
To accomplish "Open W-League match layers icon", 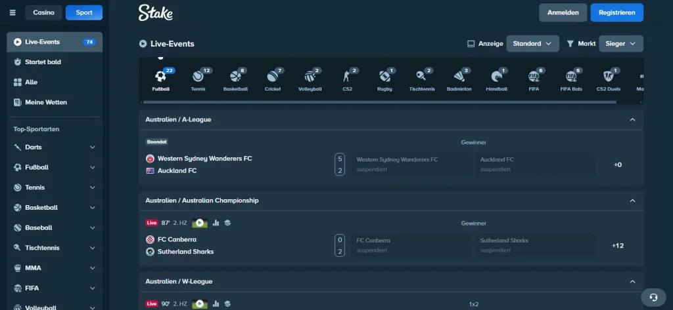I will pos(227,303).
